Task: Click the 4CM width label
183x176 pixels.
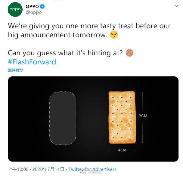Action: pyautogui.click(x=122, y=150)
